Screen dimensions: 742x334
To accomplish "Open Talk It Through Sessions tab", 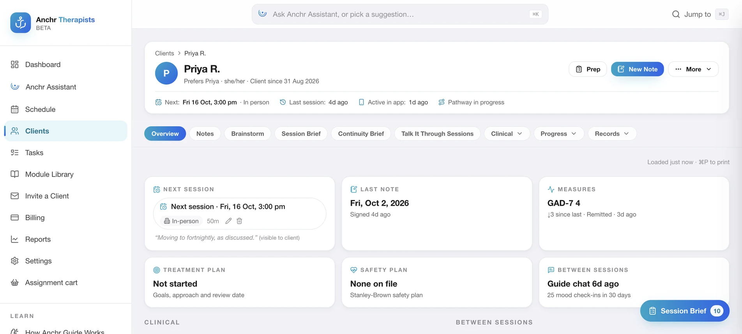I will coord(437,134).
